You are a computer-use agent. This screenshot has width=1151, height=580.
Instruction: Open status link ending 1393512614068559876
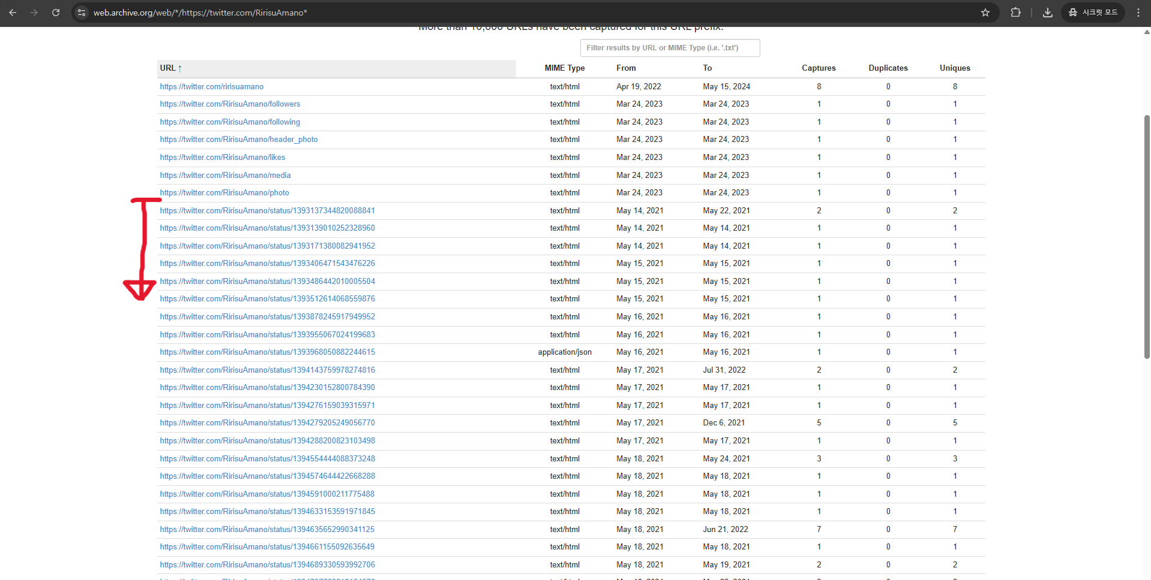coord(268,299)
